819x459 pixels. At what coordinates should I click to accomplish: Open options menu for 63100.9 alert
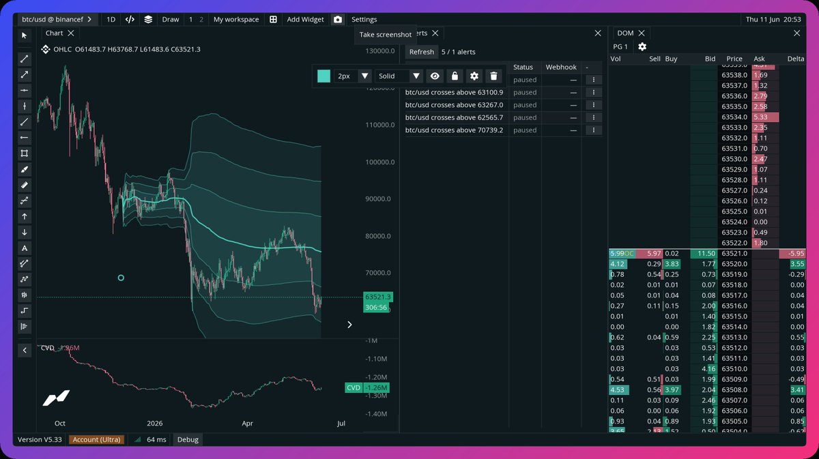594,92
